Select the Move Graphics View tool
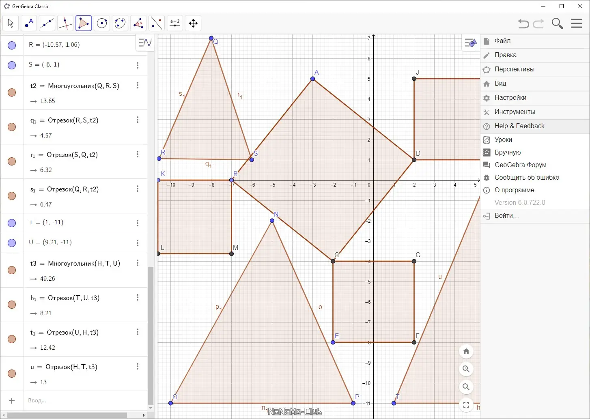 pos(193,23)
